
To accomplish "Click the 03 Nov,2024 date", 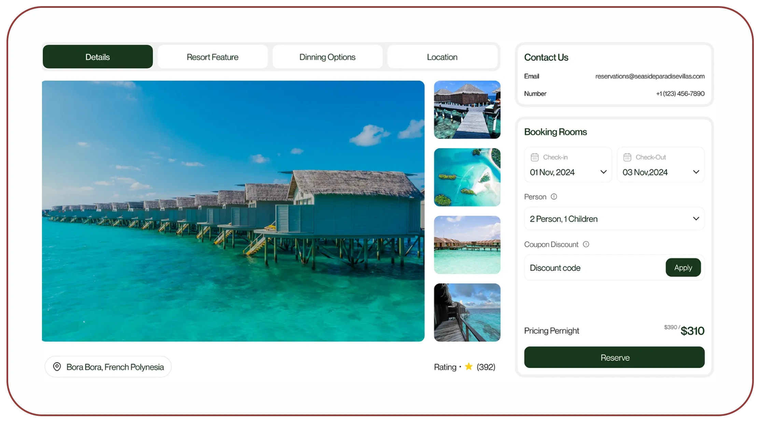I will click(x=645, y=172).
